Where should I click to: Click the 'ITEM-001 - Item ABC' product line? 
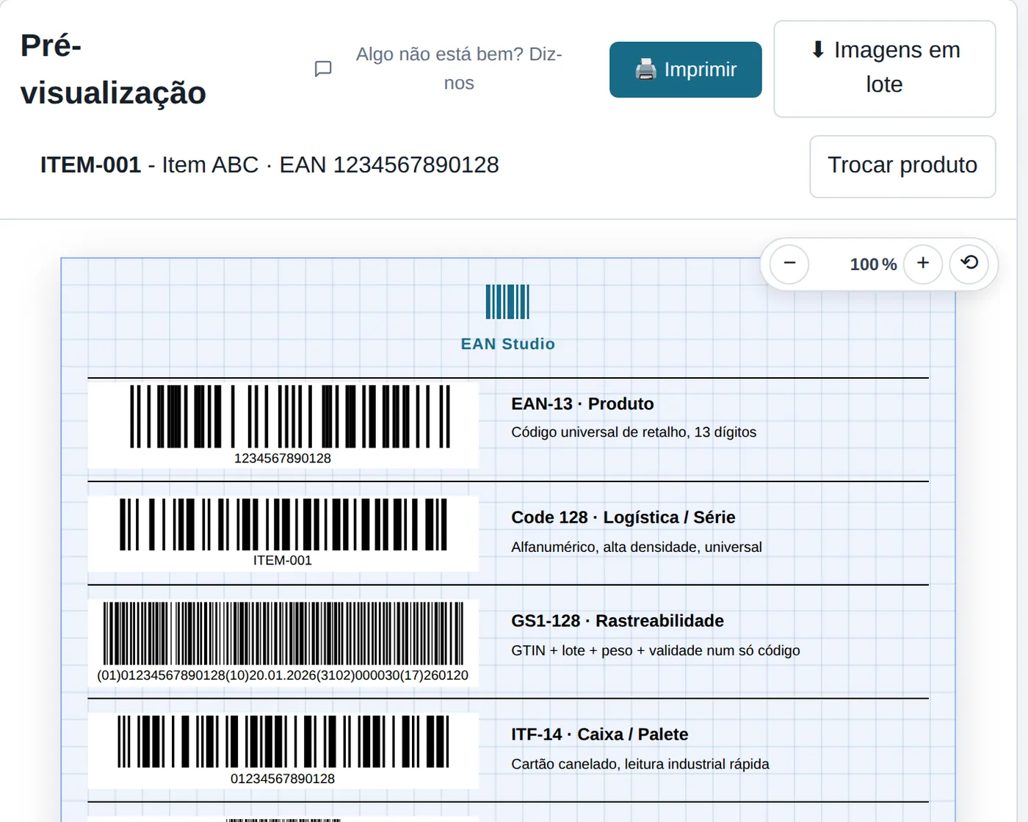click(x=269, y=165)
